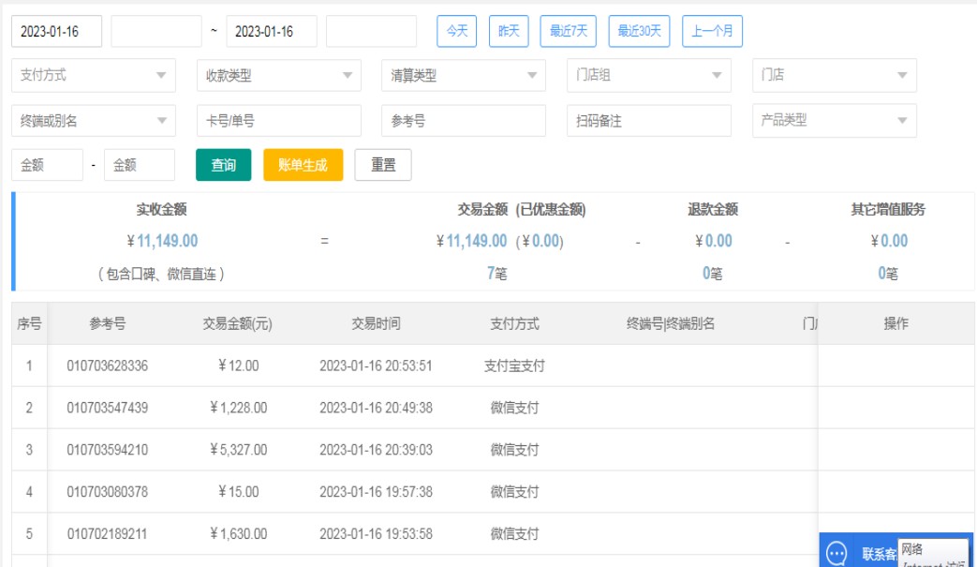Image resolution: width=977 pixels, height=567 pixels.
Task: Expand the 终端或别名 dropdown
Action: point(93,121)
